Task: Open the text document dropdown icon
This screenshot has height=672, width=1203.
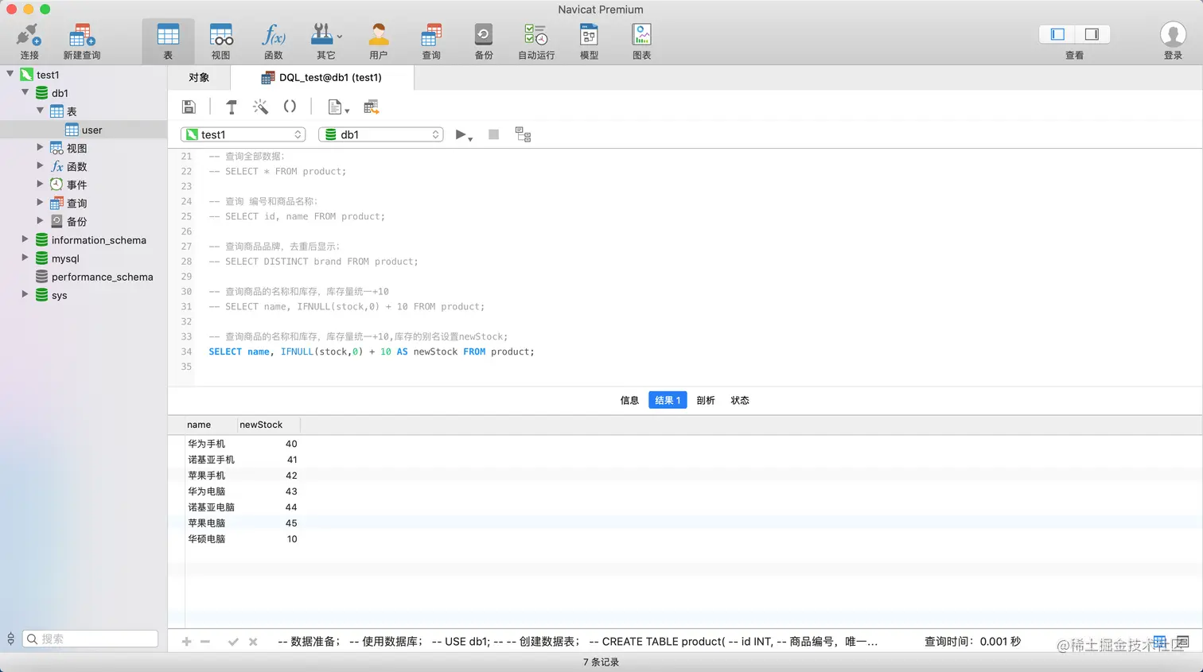Action: 338,107
